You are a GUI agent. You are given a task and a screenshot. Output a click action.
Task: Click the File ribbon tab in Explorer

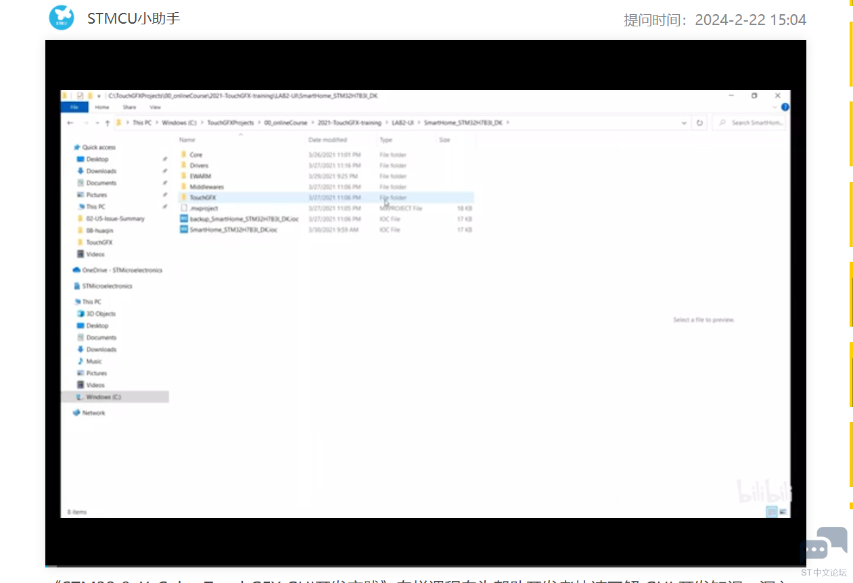(x=74, y=107)
